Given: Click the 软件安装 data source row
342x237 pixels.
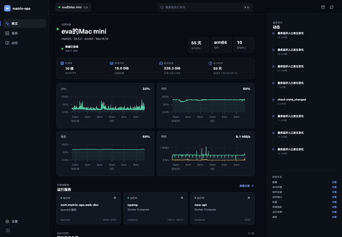Looking at the screenshot, I should [304, 192].
